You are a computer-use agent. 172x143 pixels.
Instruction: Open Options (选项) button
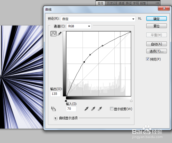click(157, 51)
